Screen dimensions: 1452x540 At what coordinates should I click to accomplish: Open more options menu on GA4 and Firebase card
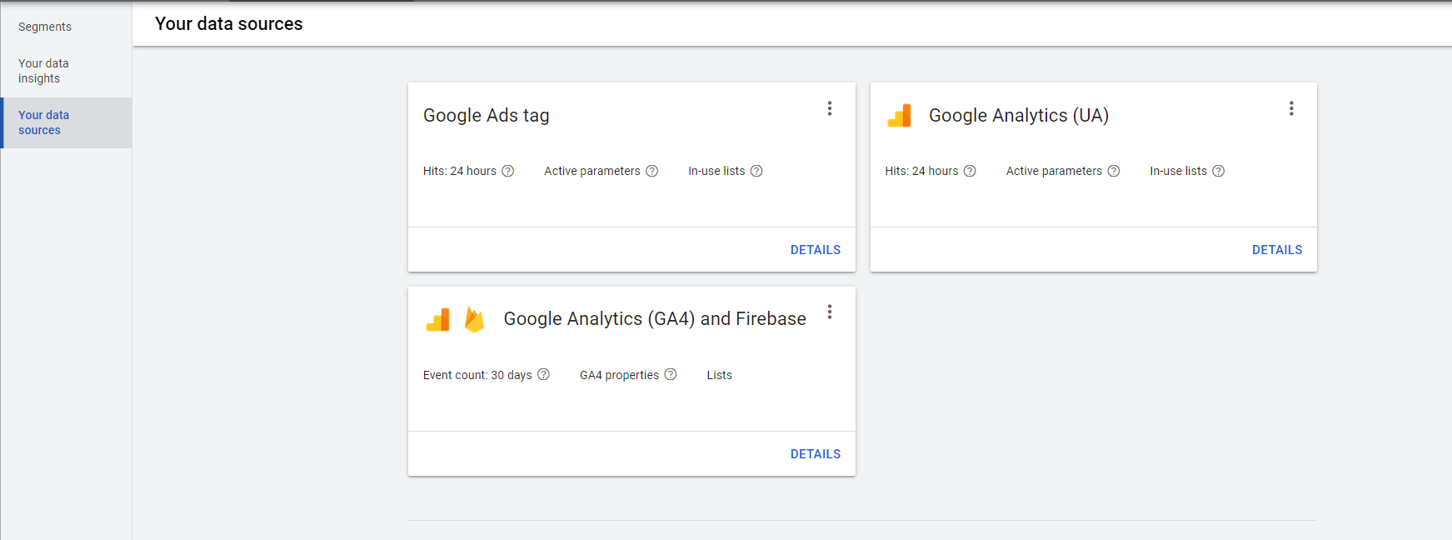click(830, 312)
